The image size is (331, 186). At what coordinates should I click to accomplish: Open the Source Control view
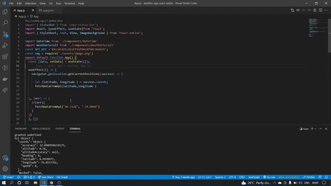coord(5,34)
